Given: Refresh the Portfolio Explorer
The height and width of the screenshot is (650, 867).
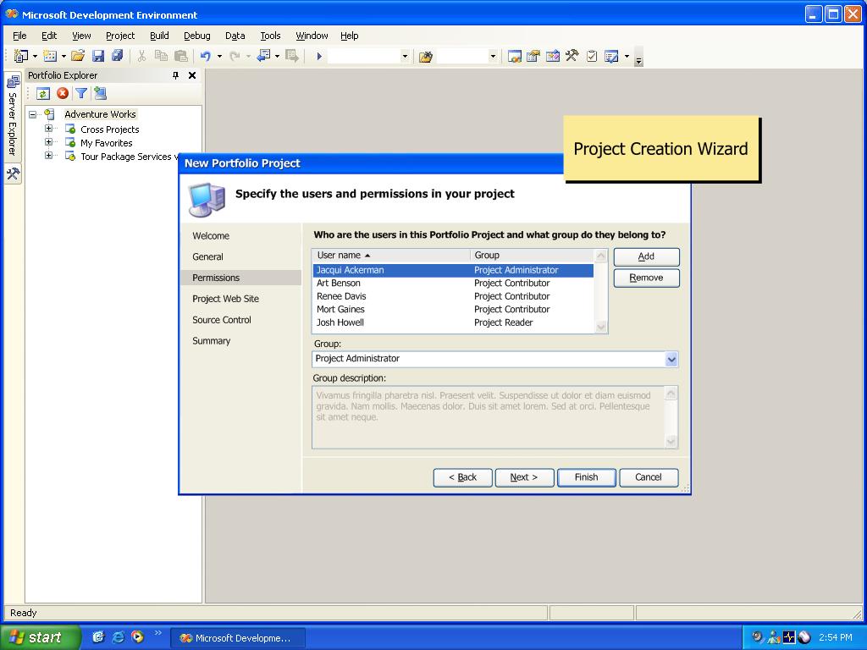Looking at the screenshot, I should [43, 93].
